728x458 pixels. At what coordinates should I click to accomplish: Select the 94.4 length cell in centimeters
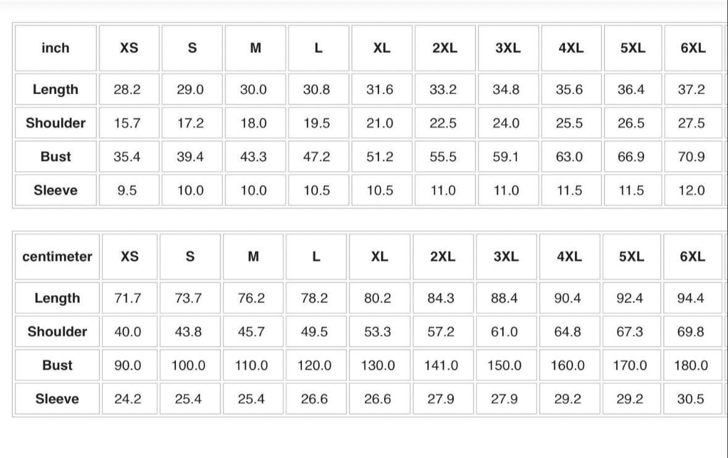pyautogui.click(x=692, y=298)
